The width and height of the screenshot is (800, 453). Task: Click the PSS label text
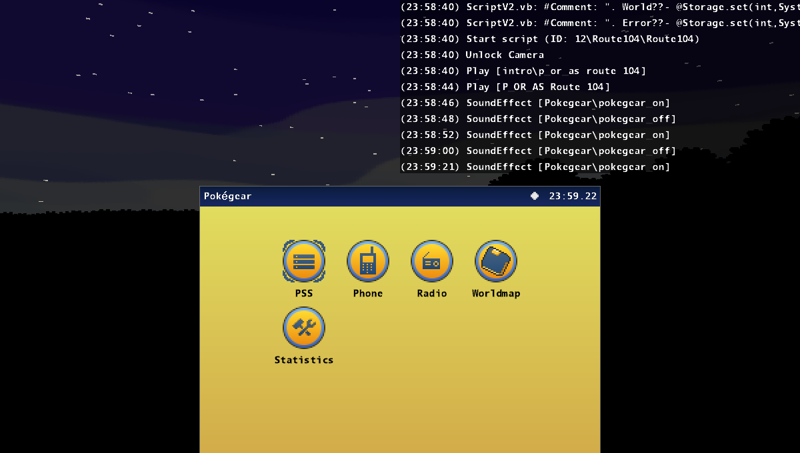pyautogui.click(x=304, y=293)
